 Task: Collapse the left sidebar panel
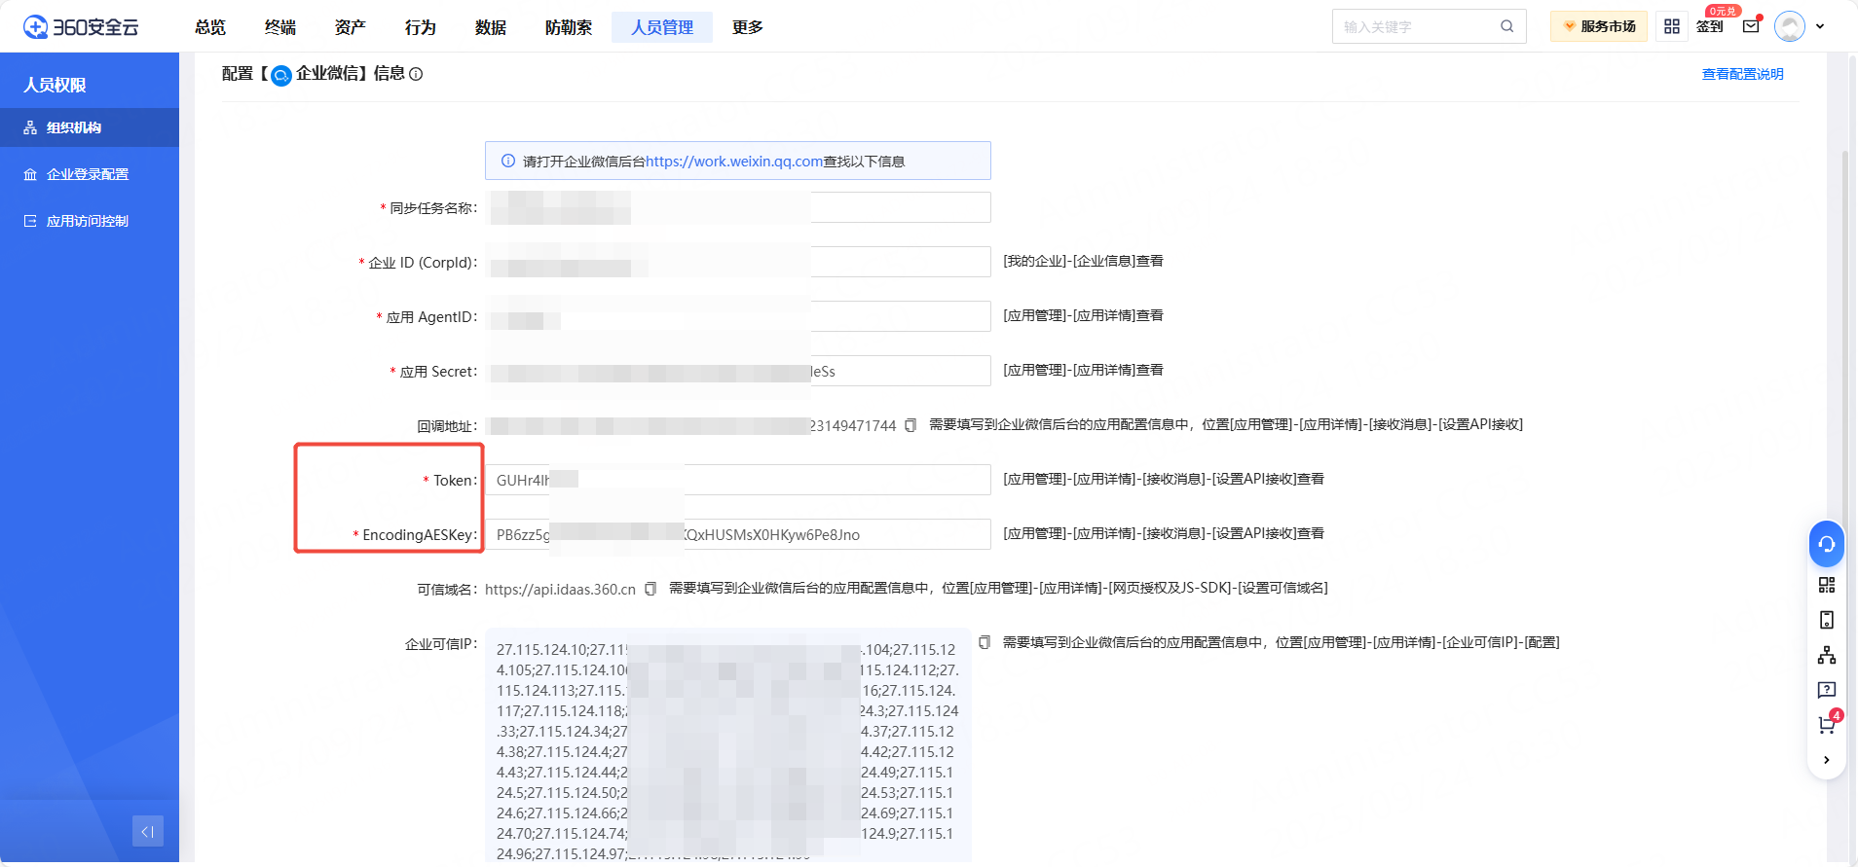point(148,831)
